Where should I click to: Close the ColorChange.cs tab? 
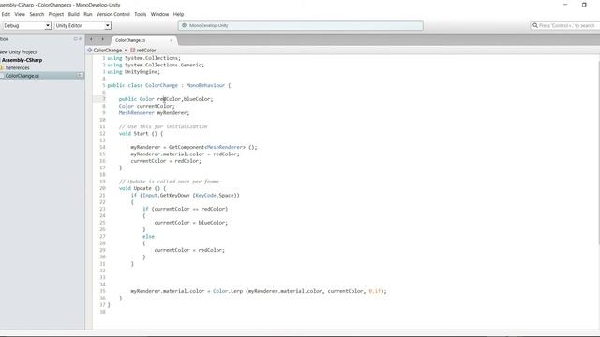[171, 40]
